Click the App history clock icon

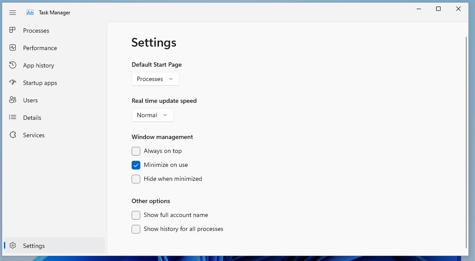(13, 65)
